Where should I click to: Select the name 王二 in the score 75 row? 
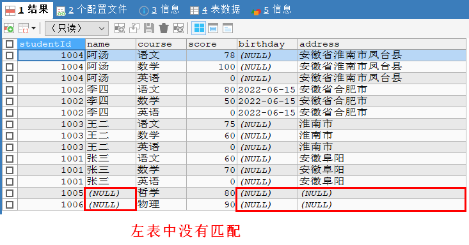[x=111, y=124]
